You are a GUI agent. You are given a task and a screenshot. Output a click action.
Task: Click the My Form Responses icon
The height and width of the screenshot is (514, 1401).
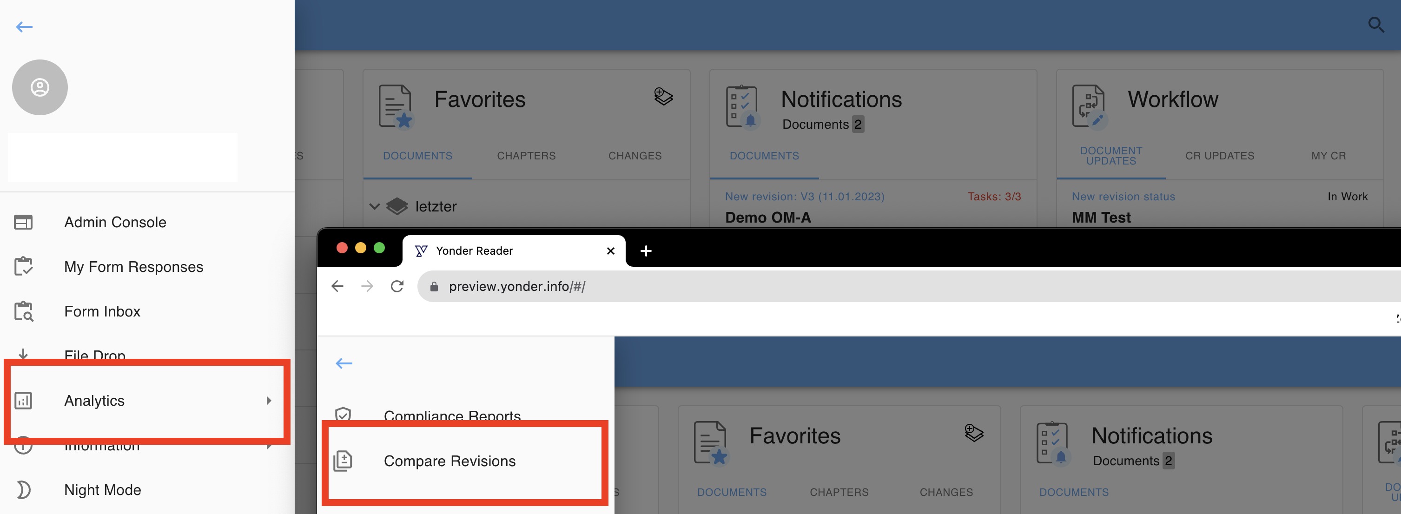(x=23, y=266)
